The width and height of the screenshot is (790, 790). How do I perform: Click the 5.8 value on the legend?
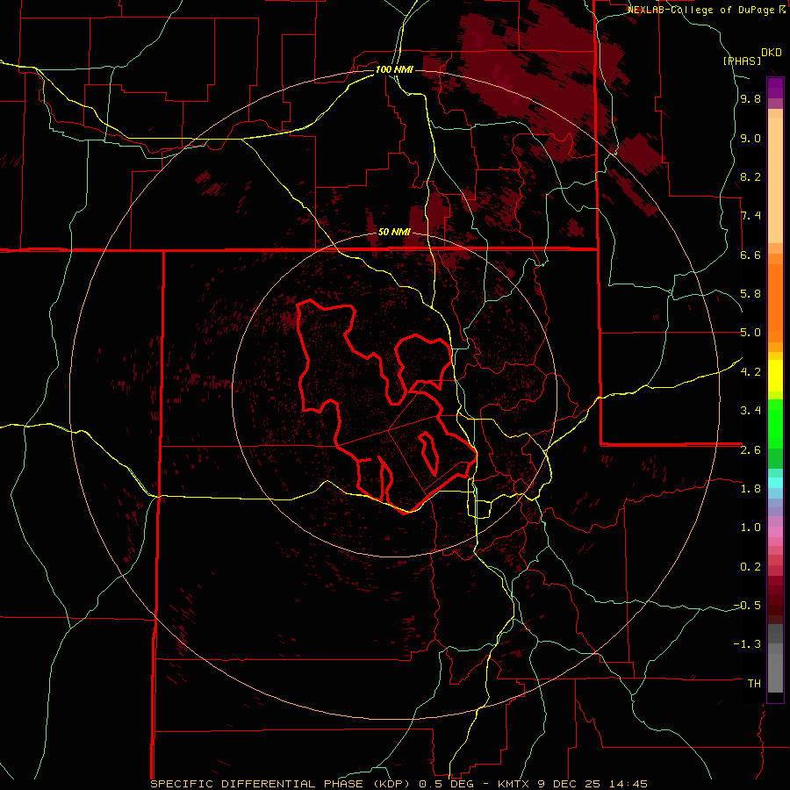(750, 294)
